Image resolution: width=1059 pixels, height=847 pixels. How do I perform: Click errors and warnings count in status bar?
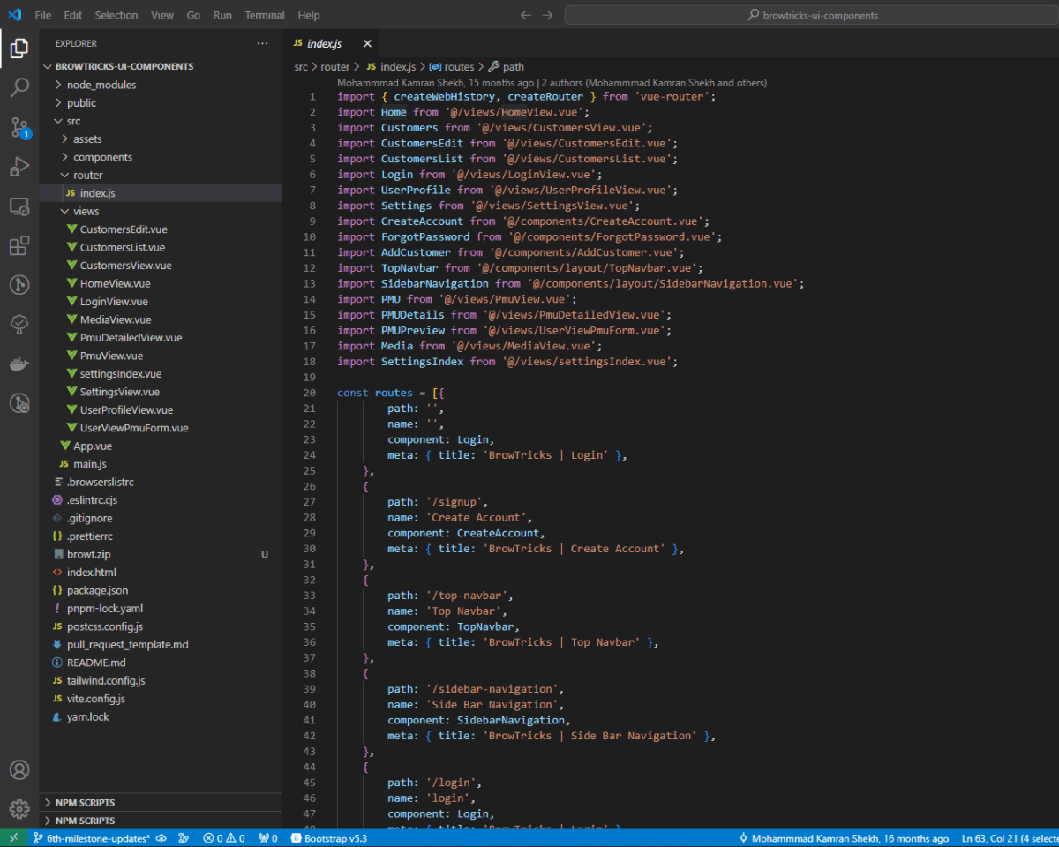pyautogui.click(x=224, y=838)
